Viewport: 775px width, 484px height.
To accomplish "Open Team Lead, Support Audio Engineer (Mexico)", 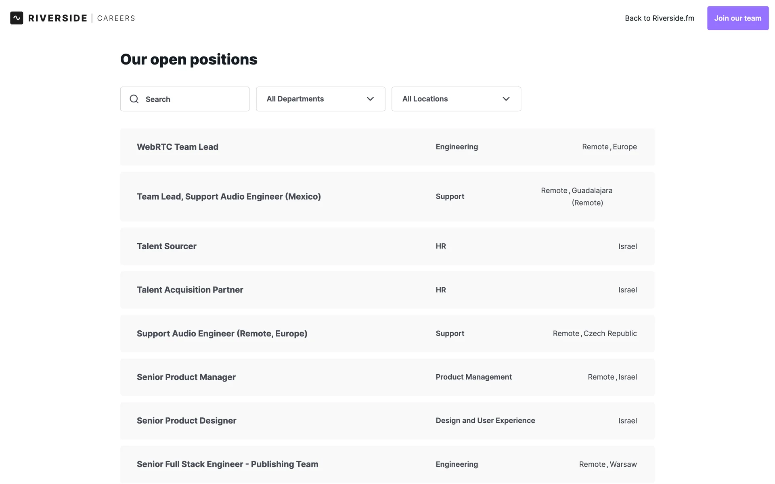I will tap(228, 196).
